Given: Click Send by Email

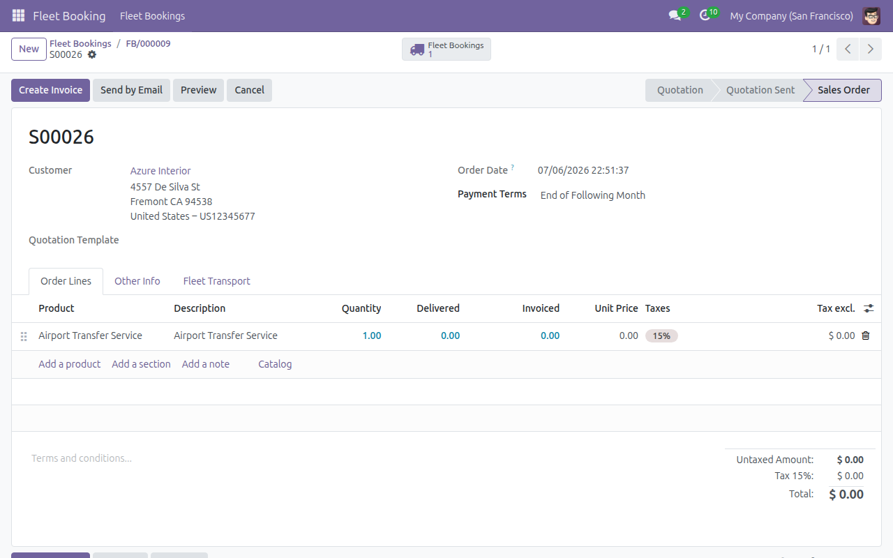Looking at the screenshot, I should pyautogui.click(x=131, y=90).
